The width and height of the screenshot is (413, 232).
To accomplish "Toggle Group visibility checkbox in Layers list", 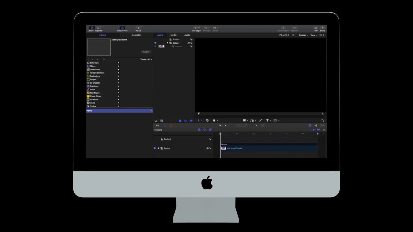I will click(155, 43).
